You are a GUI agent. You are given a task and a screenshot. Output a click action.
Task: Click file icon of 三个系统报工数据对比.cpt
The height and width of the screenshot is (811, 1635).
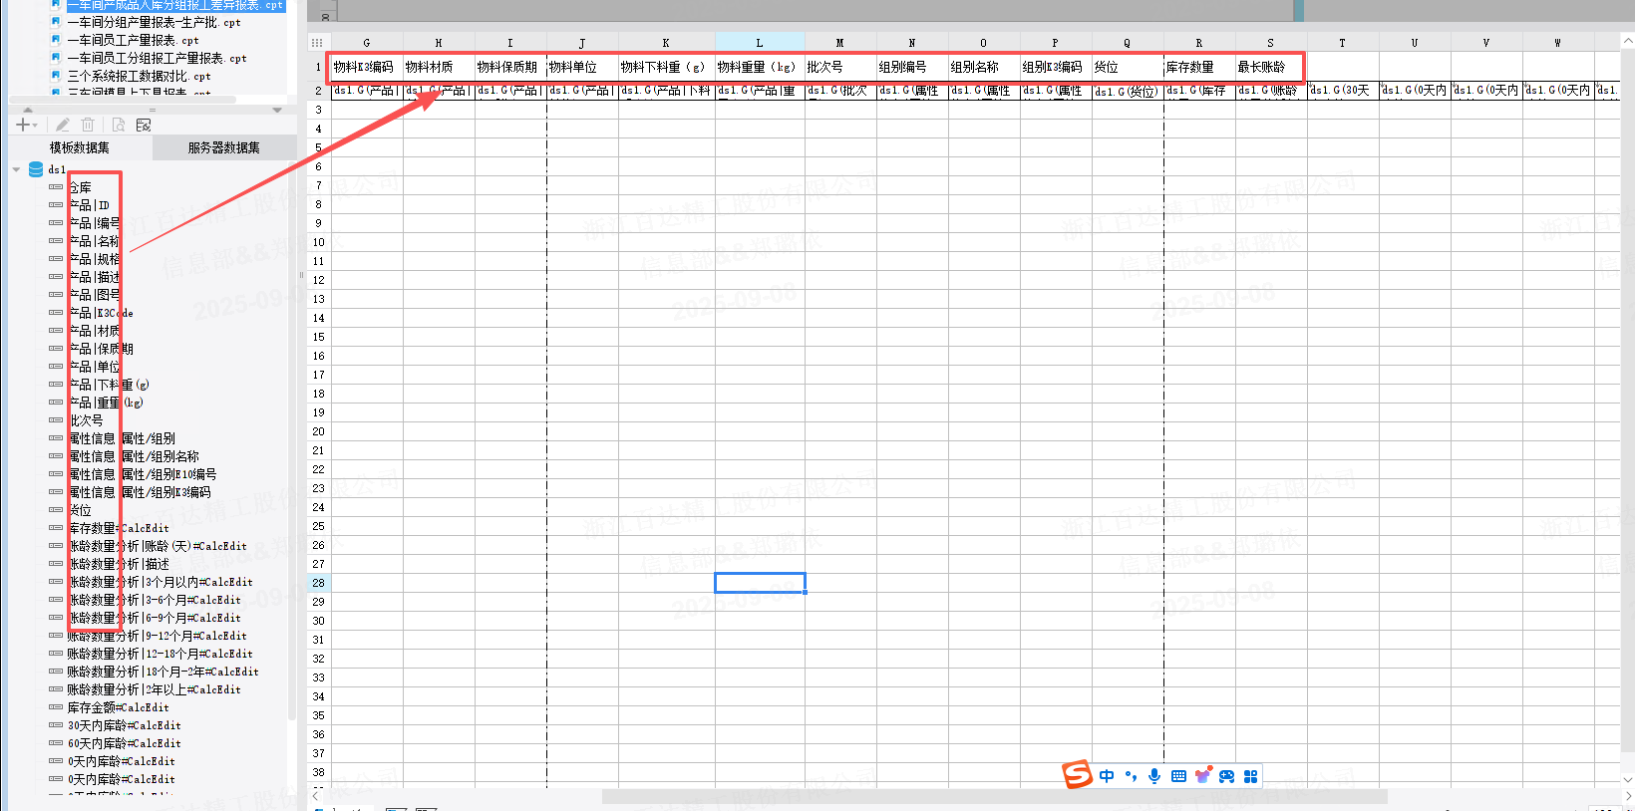(x=56, y=76)
